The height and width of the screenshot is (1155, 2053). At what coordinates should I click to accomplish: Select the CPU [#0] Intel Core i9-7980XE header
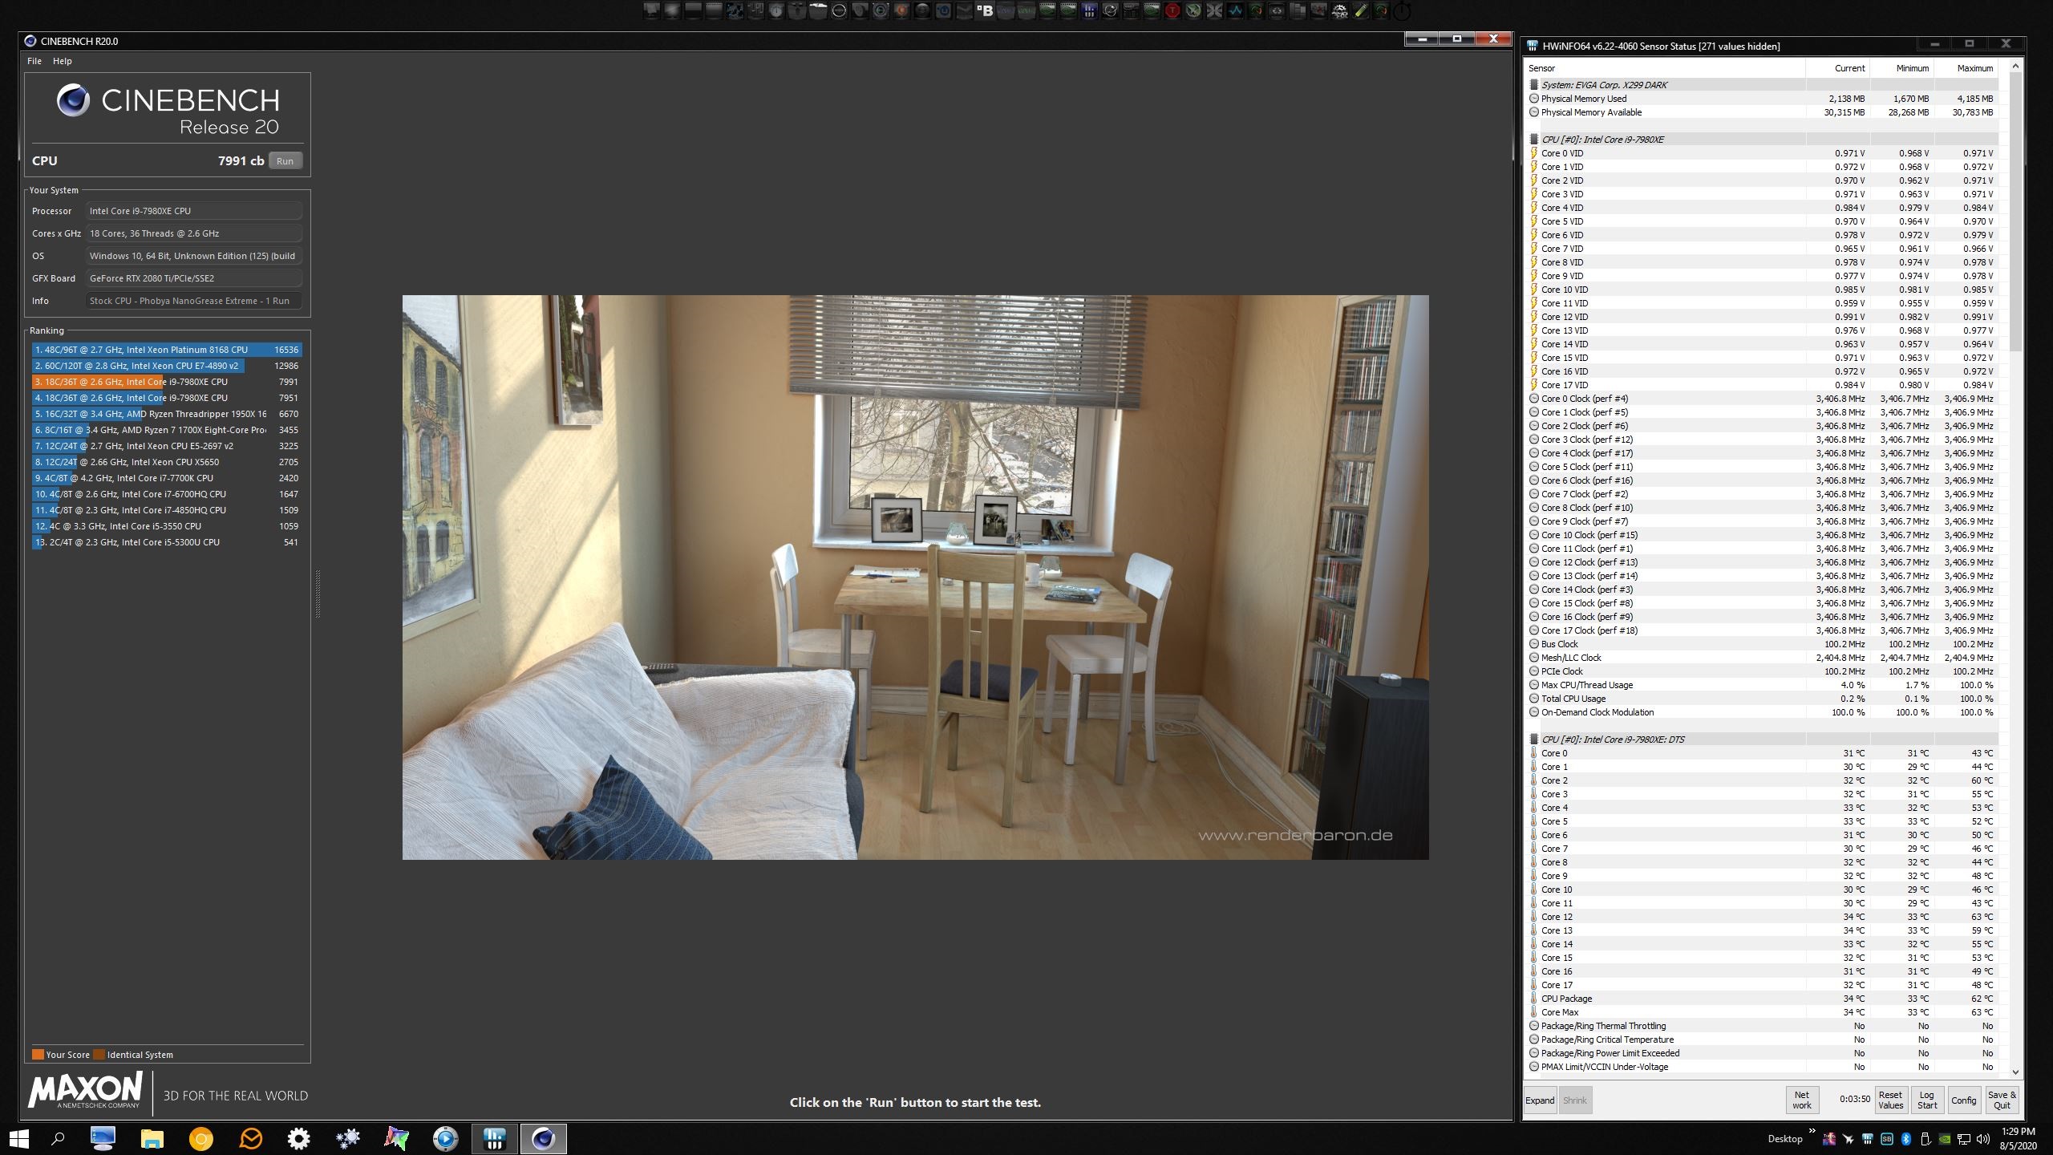pos(1602,140)
